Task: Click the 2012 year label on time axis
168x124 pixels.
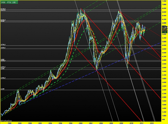Action: click(x=142, y=123)
